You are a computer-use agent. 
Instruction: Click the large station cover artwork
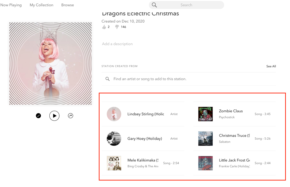51,64
